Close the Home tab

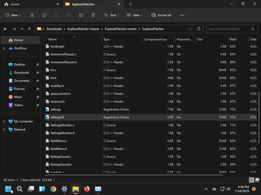coord(58,4)
